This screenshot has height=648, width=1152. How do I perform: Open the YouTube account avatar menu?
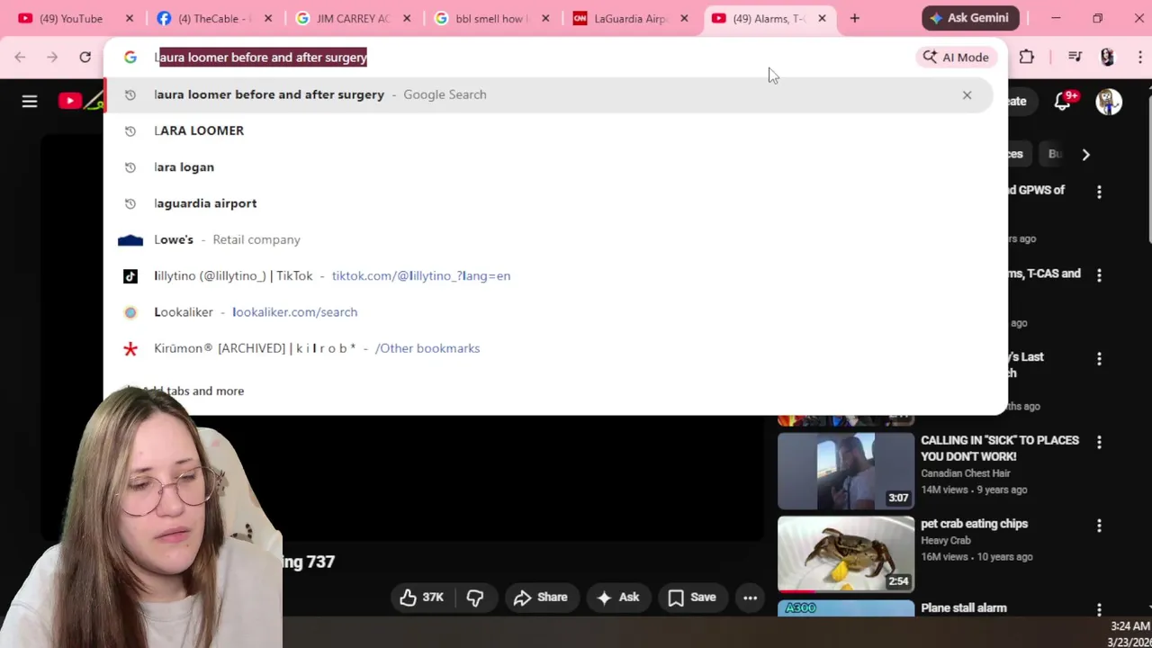(1109, 101)
